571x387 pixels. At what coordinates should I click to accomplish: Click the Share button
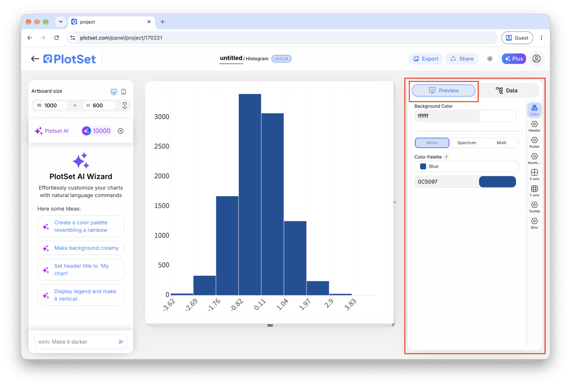462,59
